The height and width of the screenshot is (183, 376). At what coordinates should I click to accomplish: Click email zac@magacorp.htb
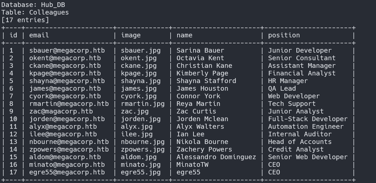pos(61,111)
